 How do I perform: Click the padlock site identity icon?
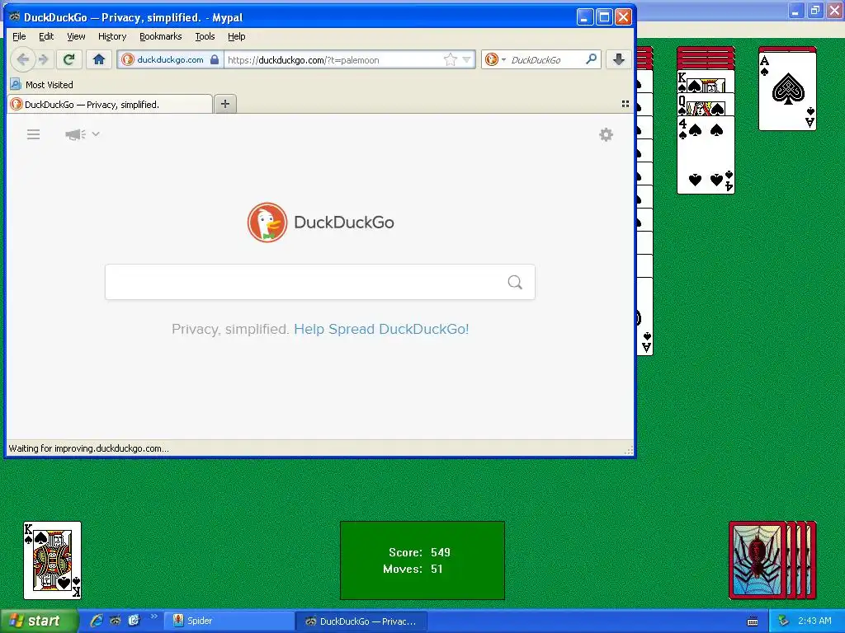point(215,59)
